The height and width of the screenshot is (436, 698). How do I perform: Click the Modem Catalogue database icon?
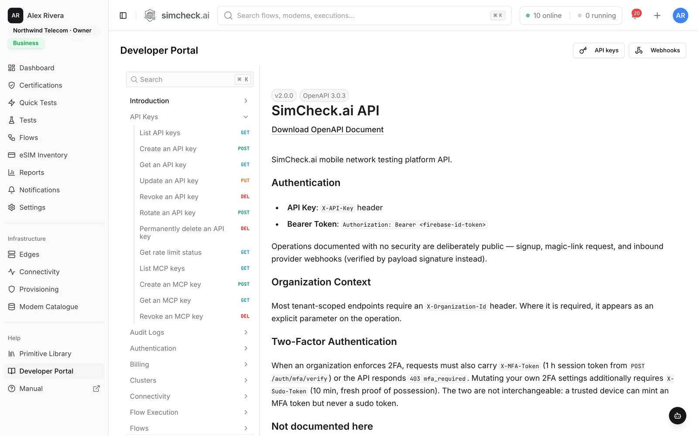tap(12, 307)
